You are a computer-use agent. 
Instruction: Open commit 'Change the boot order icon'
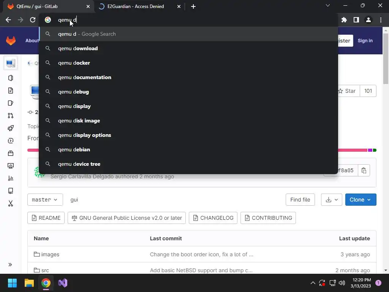(x=201, y=254)
